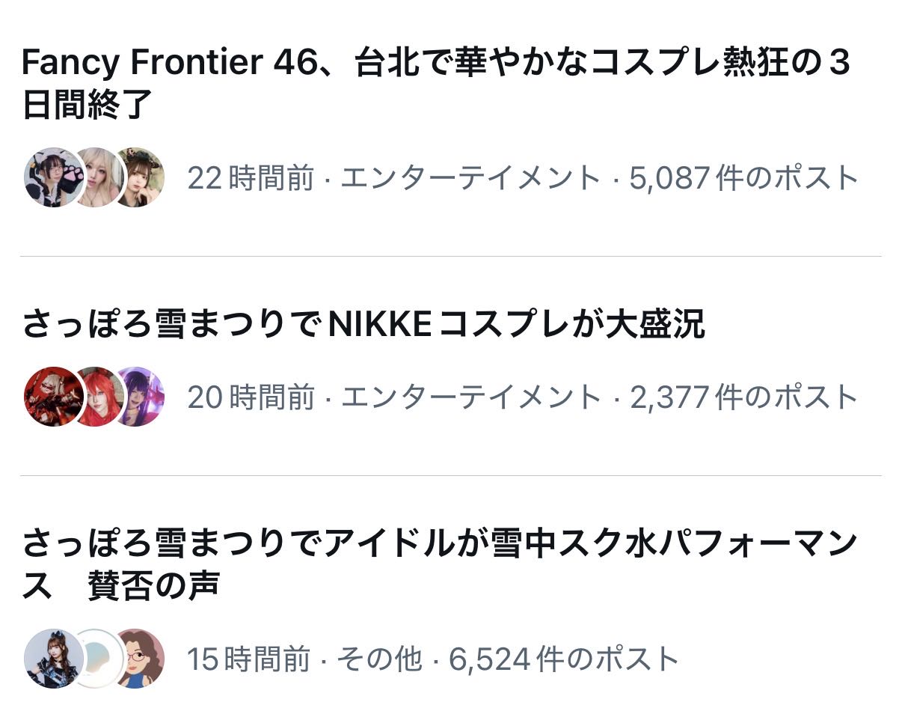Click the 22時間前 timestamp
Image resolution: width=902 pixels, height=723 pixels.
coord(251,178)
